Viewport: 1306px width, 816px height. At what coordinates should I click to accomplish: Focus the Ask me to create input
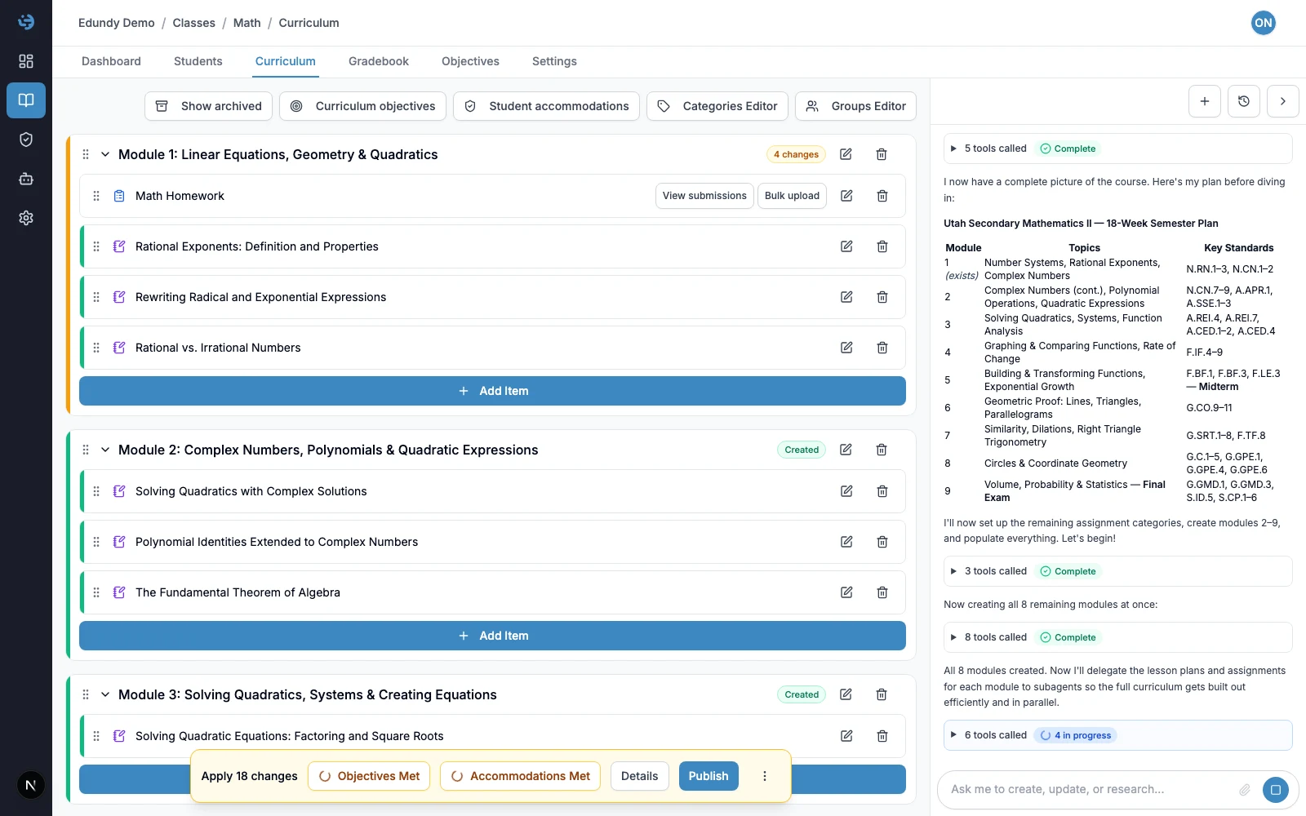[1090, 789]
